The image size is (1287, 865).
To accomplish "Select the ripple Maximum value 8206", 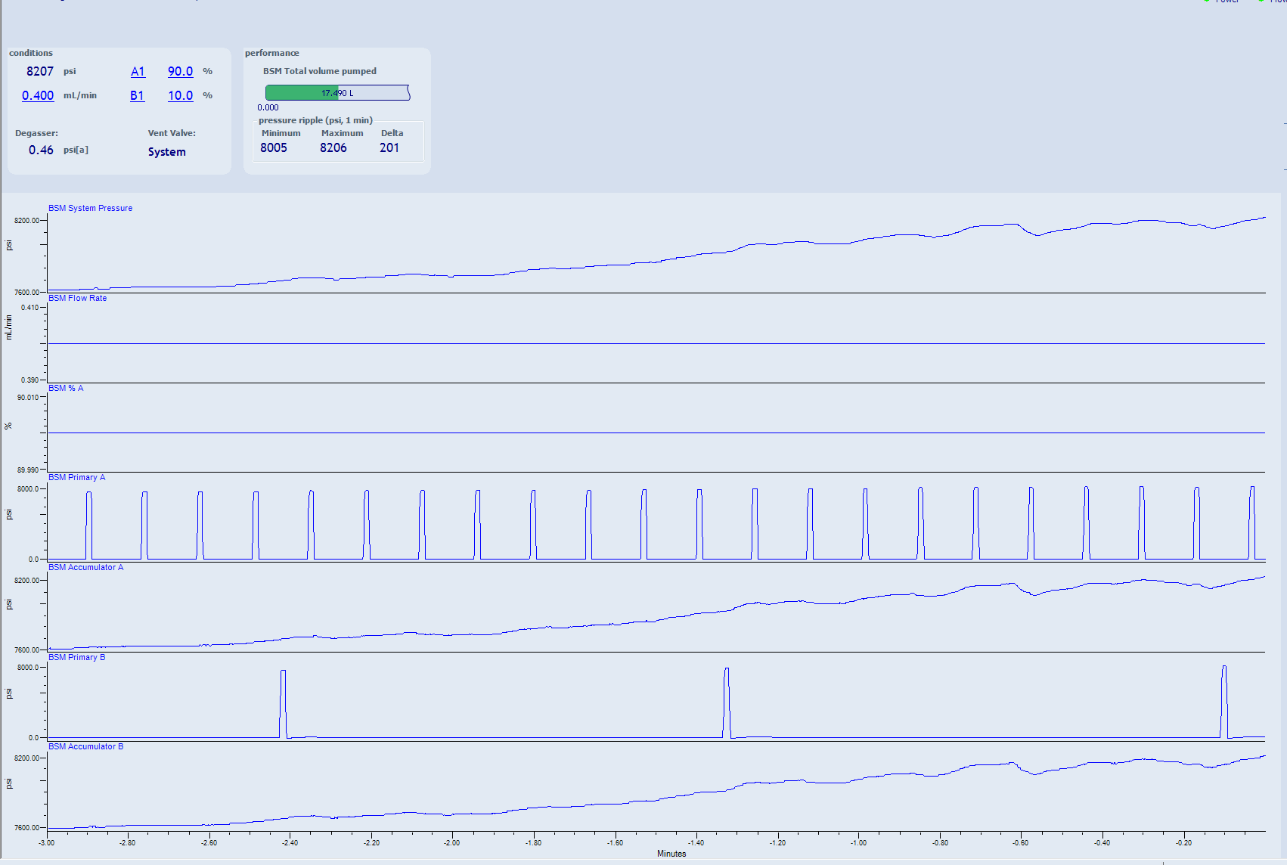I will pyautogui.click(x=333, y=147).
